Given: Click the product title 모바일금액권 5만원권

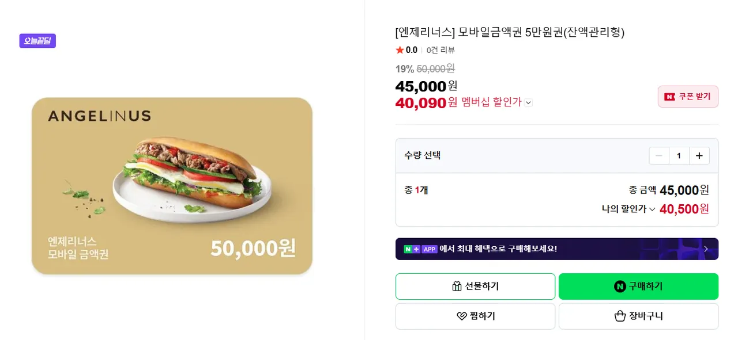Looking at the screenshot, I should 510,32.
